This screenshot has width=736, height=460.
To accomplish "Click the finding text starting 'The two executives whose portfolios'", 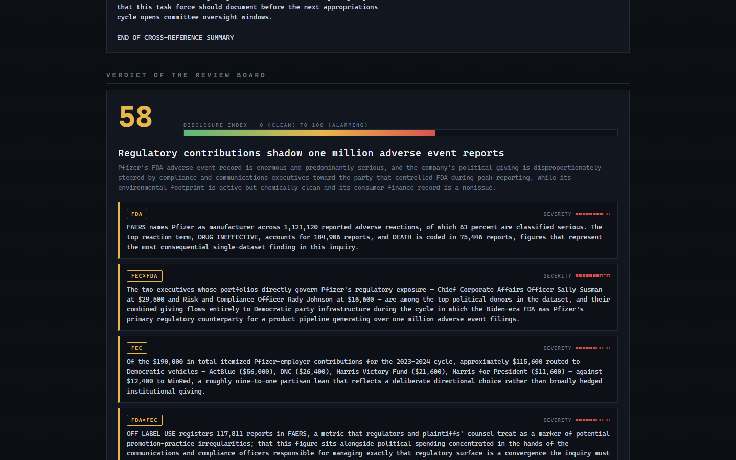I will pos(368,305).
